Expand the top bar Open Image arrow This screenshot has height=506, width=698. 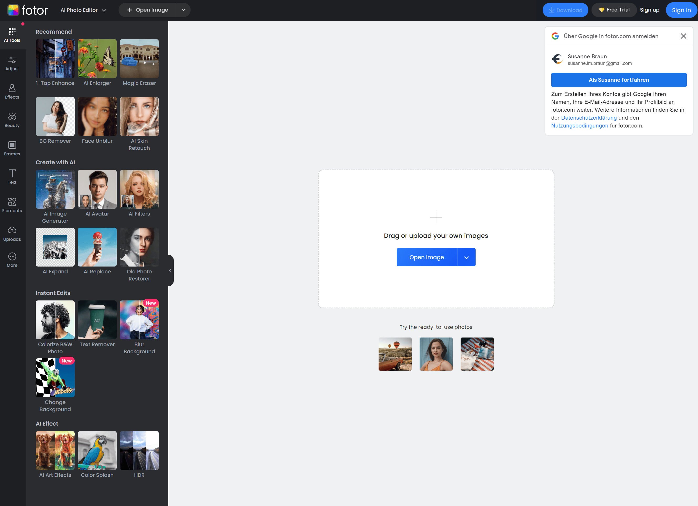(184, 10)
